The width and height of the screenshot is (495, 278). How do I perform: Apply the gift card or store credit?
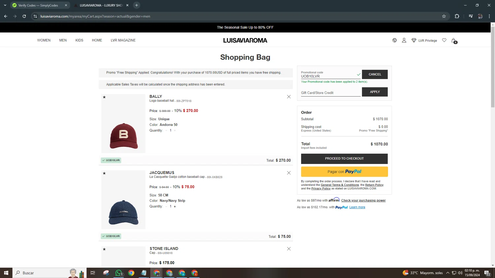pyautogui.click(x=375, y=92)
